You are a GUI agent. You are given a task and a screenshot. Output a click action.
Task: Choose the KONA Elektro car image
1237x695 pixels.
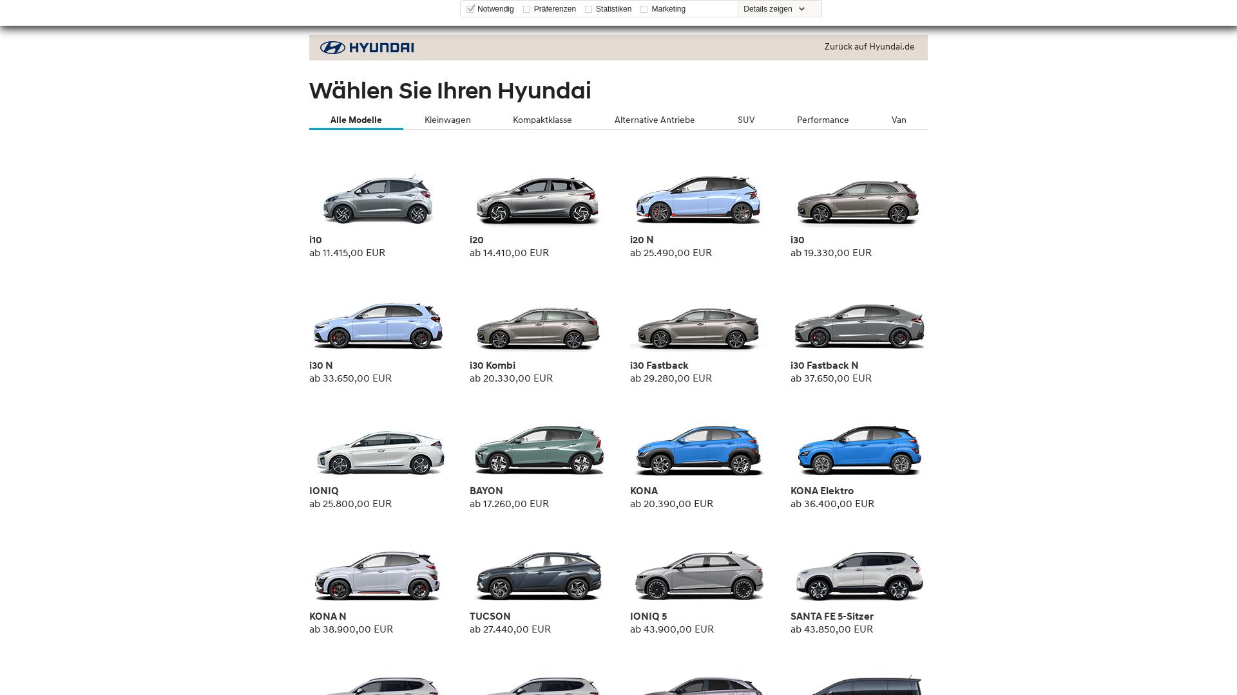tap(859, 450)
